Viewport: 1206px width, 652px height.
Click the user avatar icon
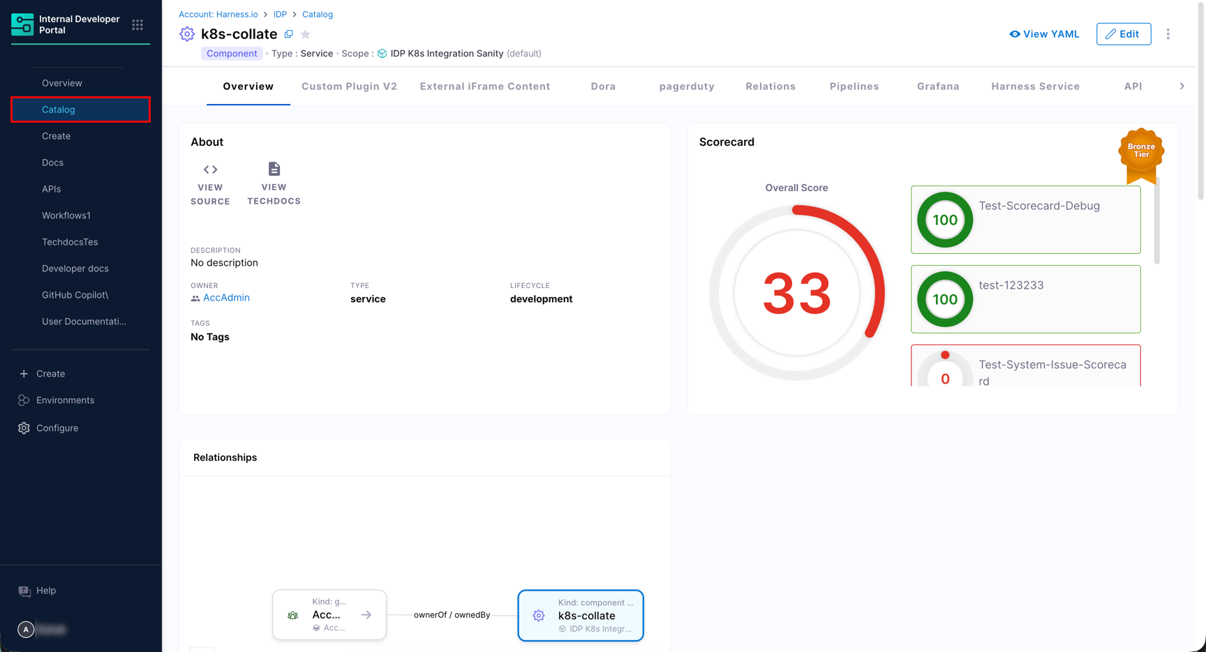click(26, 630)
